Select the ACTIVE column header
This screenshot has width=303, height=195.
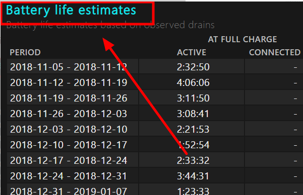tap(192, 52)
